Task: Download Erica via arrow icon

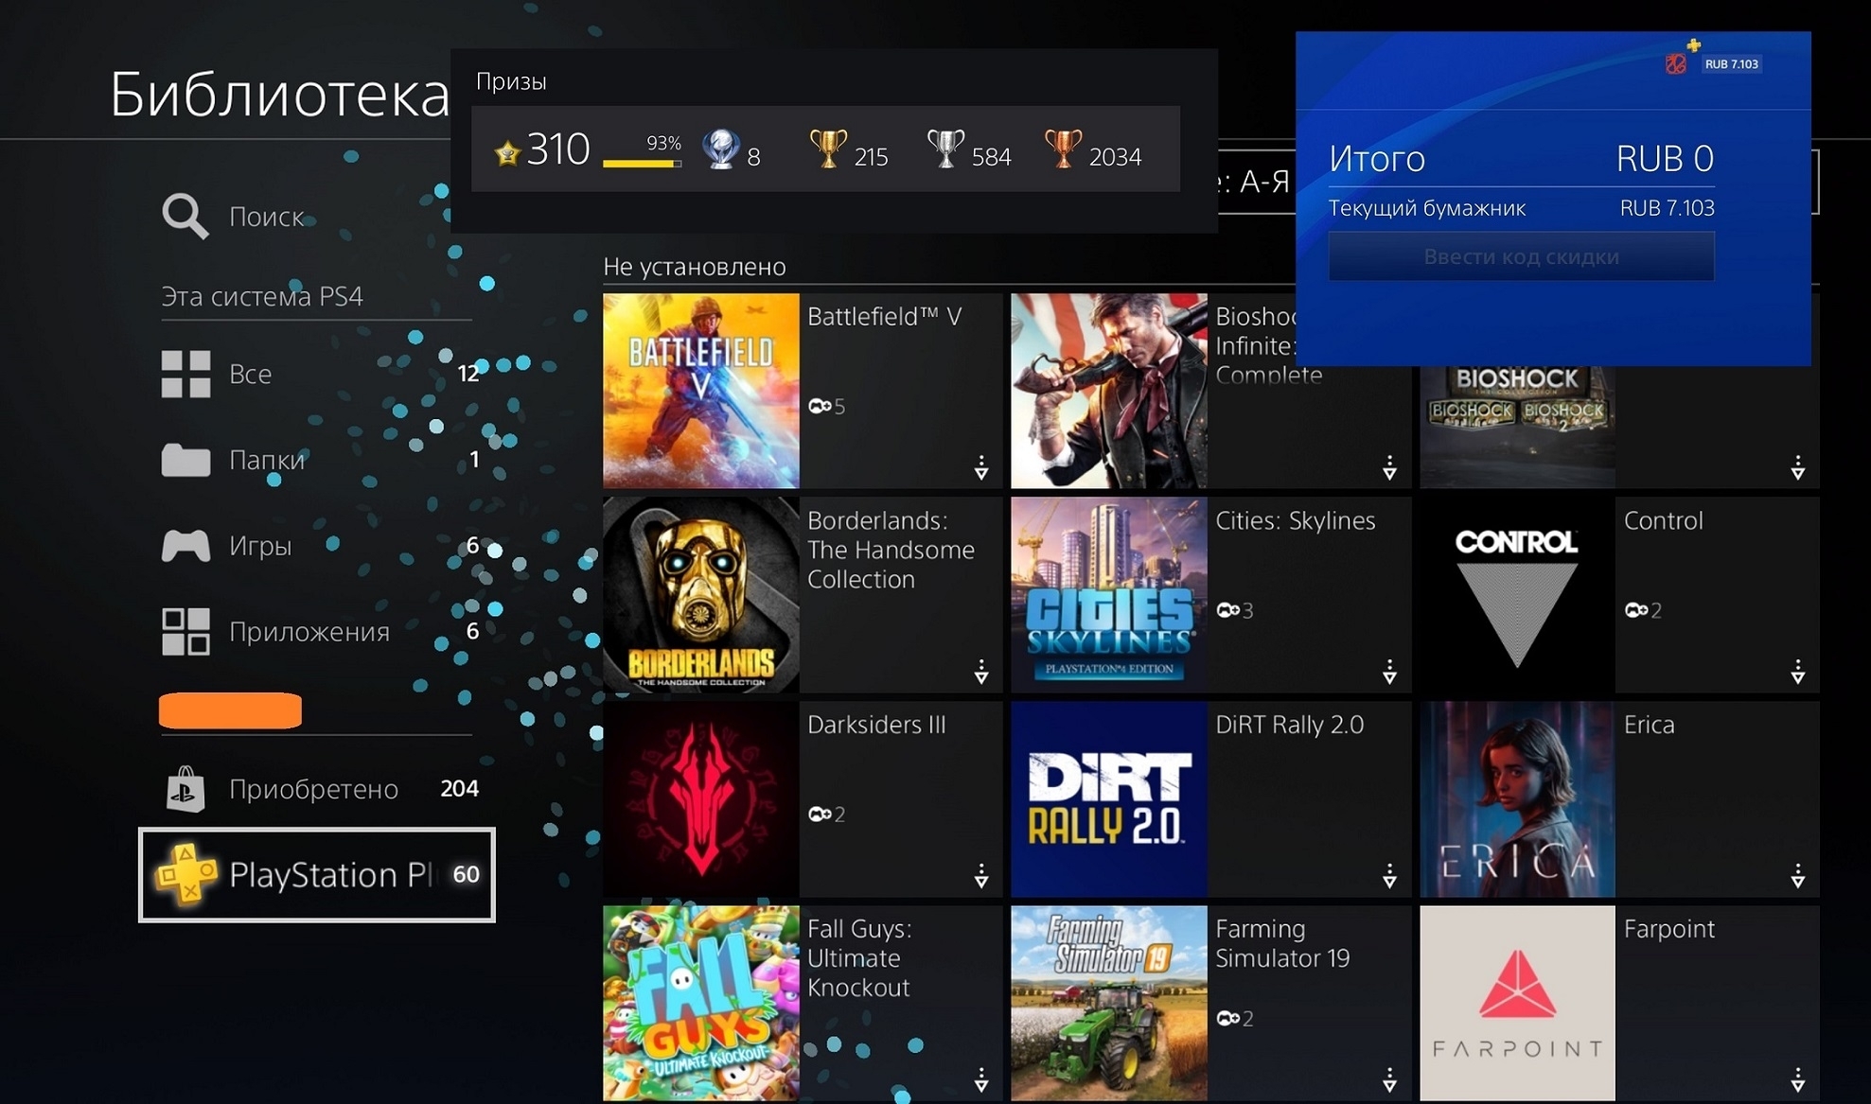Action: (x=1797, y=876)
